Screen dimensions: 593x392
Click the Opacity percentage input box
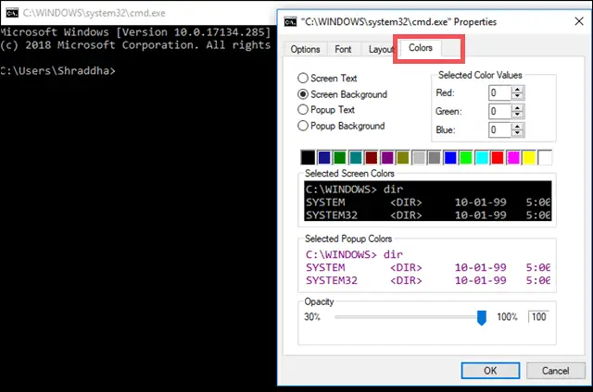pyautogui.click(x=538, y=316)
